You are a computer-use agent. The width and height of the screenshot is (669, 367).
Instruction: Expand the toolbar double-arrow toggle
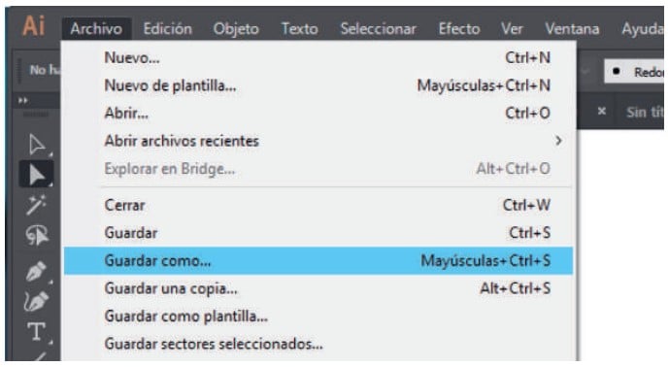point(23,101)
